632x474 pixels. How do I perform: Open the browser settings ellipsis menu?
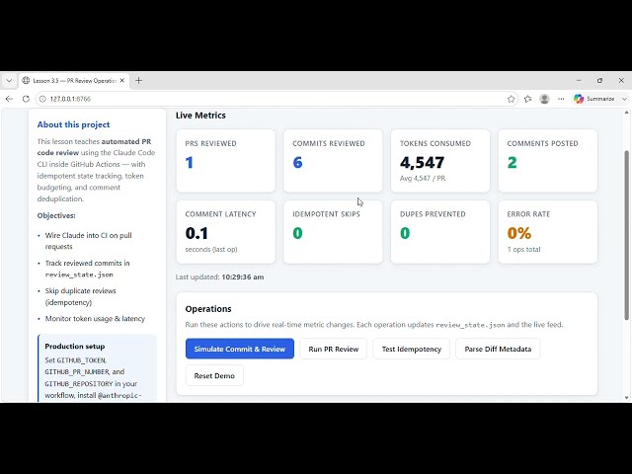(x=561, y=99)
